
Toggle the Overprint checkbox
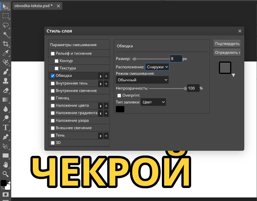[119, 95]
